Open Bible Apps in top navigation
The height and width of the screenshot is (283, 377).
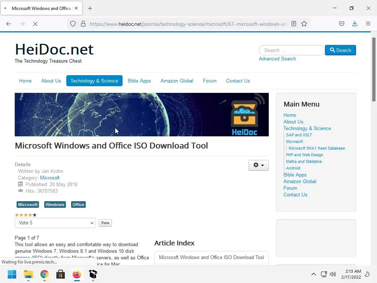tap(139, 81)
